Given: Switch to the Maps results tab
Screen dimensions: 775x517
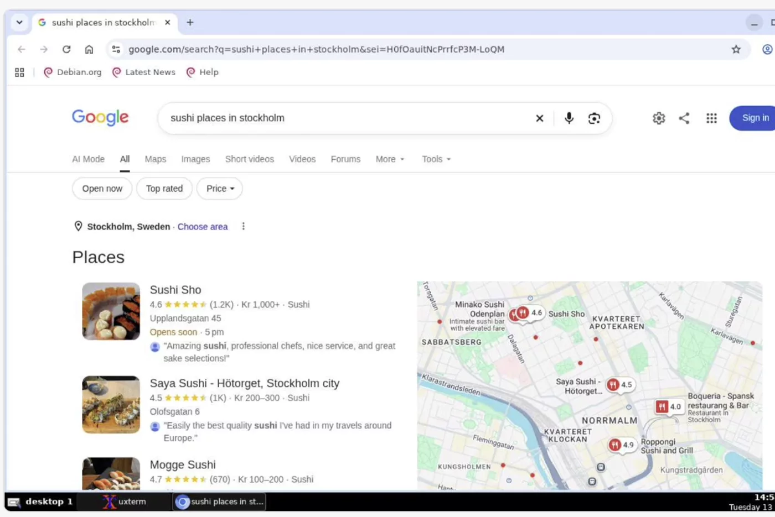Looking at the screenshot, I should [x=156, y=159].
